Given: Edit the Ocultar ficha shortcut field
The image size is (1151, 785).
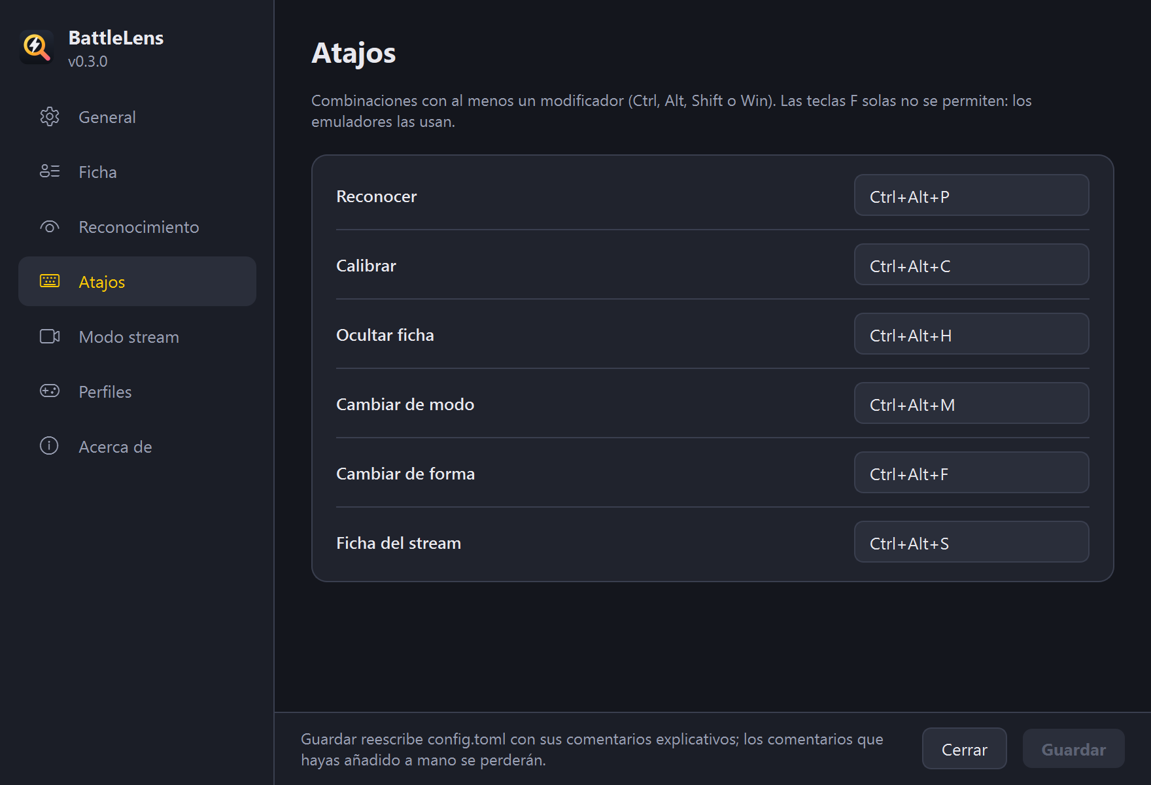Looking at the screenshot, I should point(971,334).
